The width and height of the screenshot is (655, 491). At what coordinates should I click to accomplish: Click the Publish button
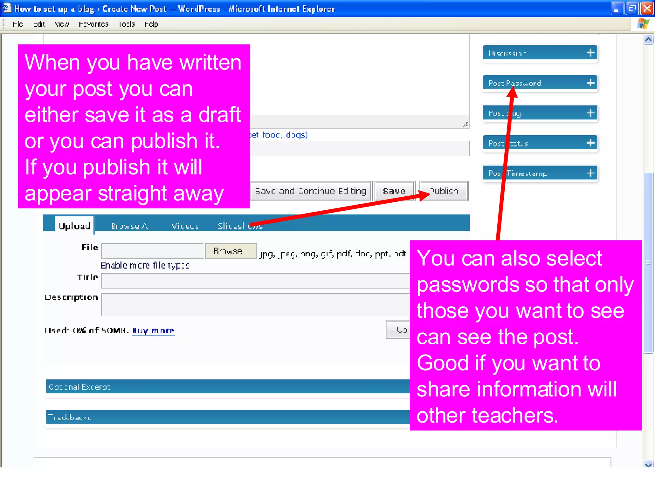pyautogui.click(x=444, y=191)
